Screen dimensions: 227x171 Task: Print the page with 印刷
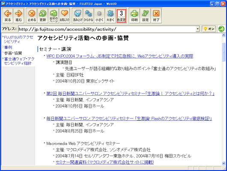coord(134,16)
